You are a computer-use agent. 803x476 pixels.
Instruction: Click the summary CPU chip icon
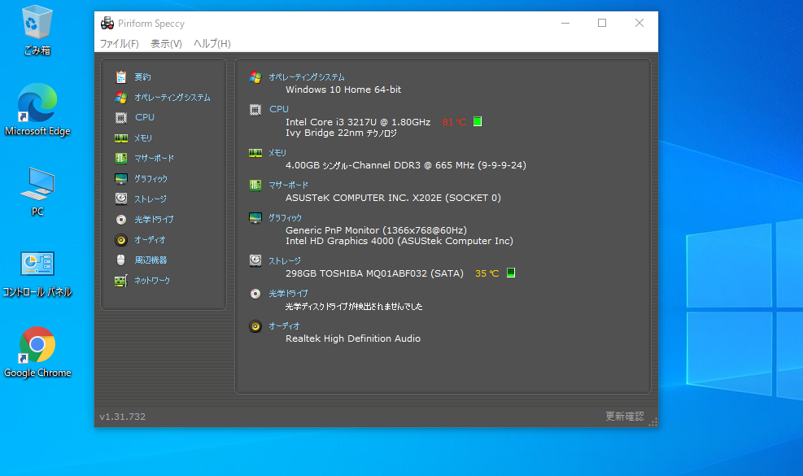click(x=255, y=110)
